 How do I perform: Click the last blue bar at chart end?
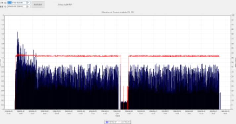[x=220, y=101]
